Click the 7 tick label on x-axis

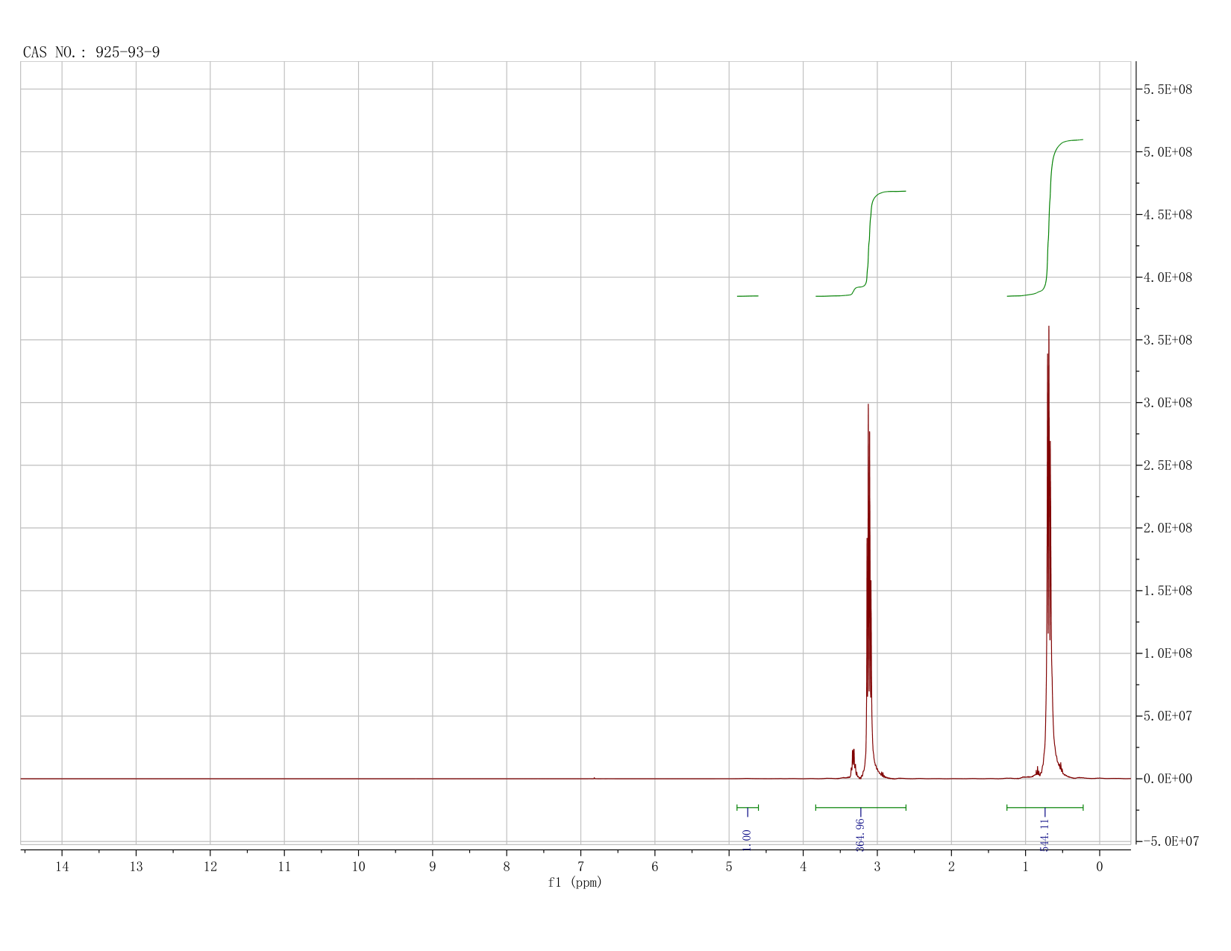click(580, 866)
